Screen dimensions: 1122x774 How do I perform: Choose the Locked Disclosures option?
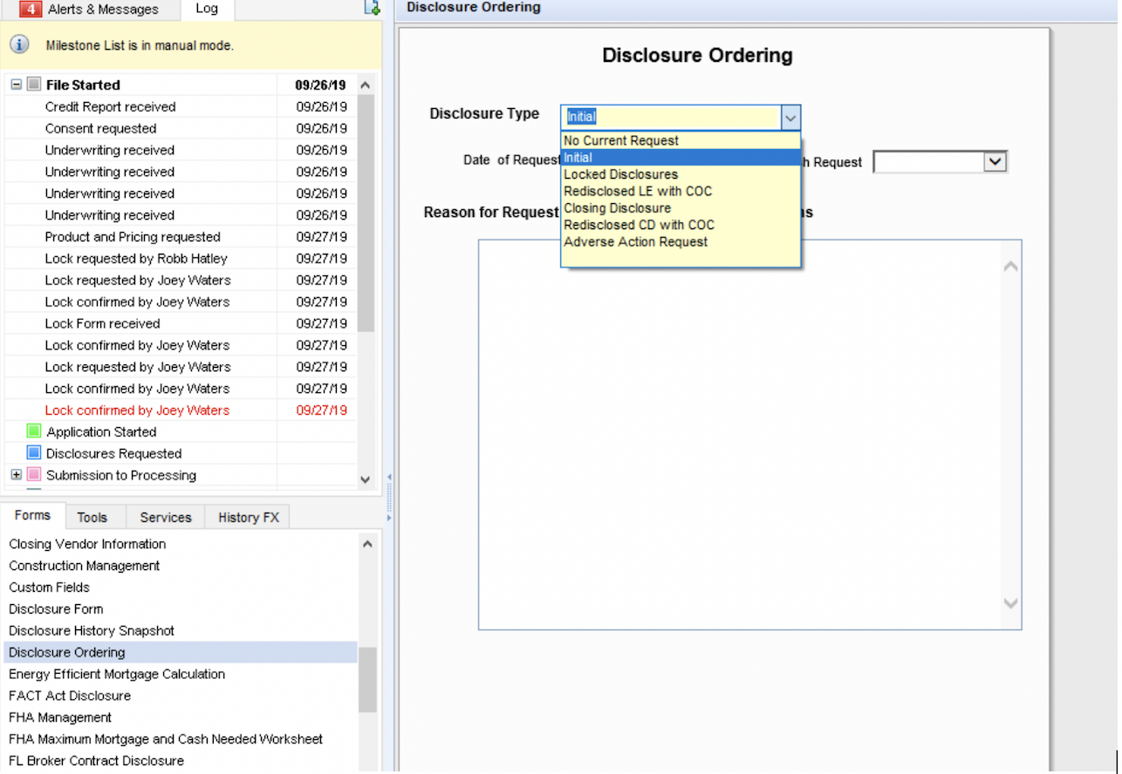[681, 174]
